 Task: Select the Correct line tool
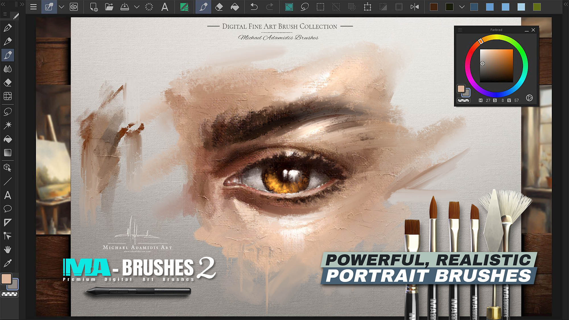[x=8, y=236]
